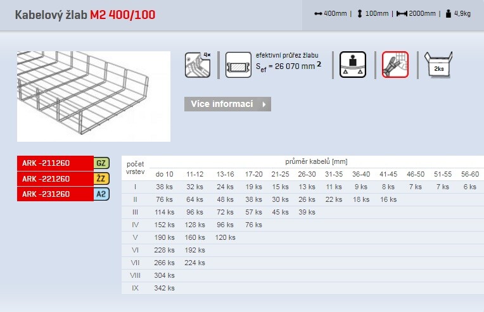Image resolution: width=484 pixels, height=312 pixels.
Task: Click the 2000mm length icon
Action: [401, 13]
